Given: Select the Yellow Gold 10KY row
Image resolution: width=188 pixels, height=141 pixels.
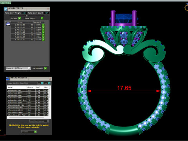Looking at the screenshot, I should click(x=28, y=93).
